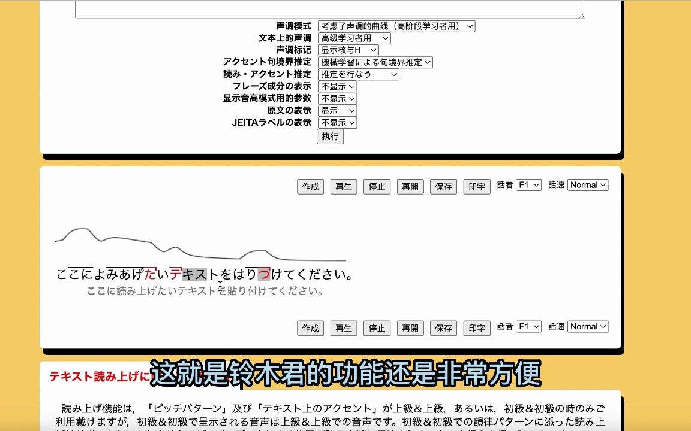The width and height of the screenshot is (691, 431).
Task: Open the 声调模式 dropdown
Action: (x=395, y=26)
